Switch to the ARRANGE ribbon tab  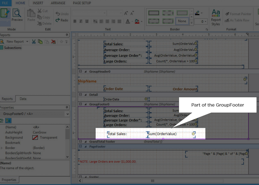[x=58, y=3]
